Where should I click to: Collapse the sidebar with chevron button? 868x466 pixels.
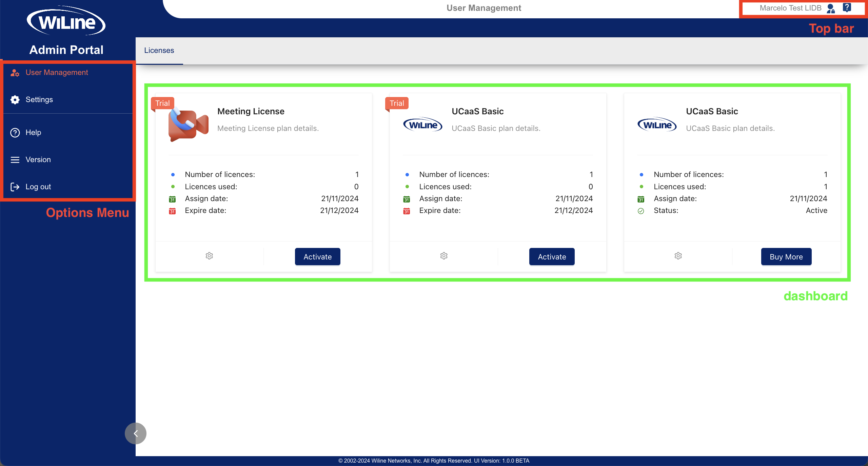[x=136, y=433]
